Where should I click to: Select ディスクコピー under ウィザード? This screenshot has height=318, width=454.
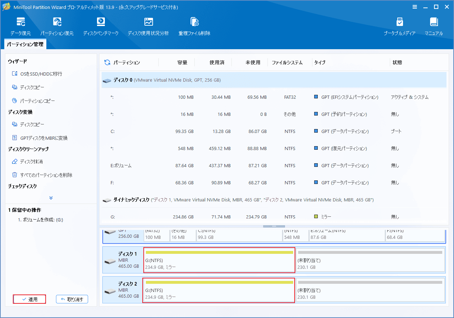(28, 87)
